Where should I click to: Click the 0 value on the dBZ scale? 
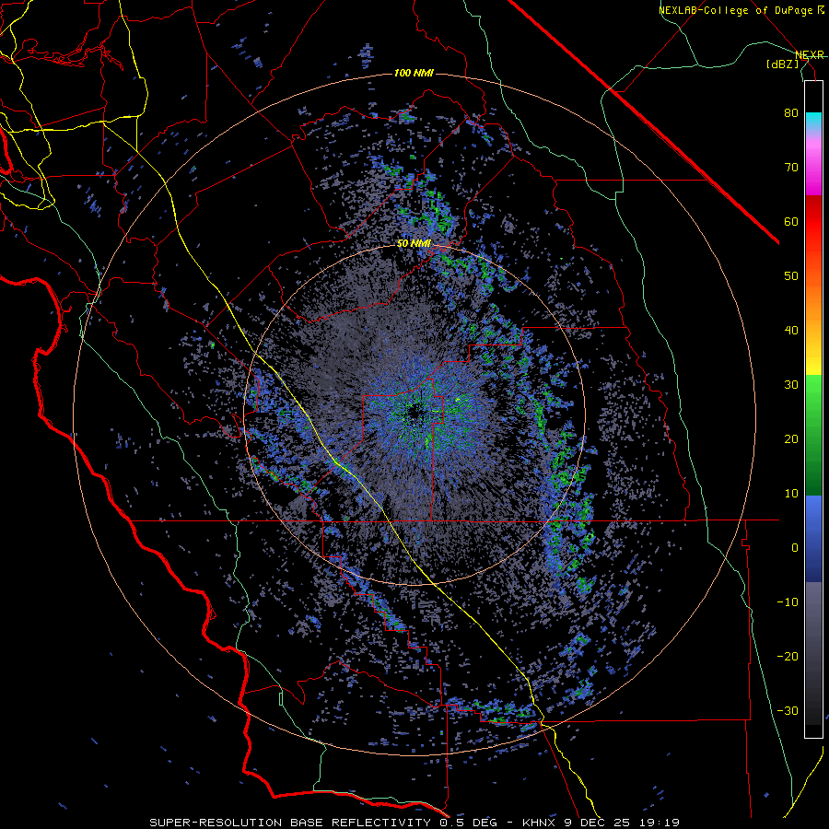(795, 548)
